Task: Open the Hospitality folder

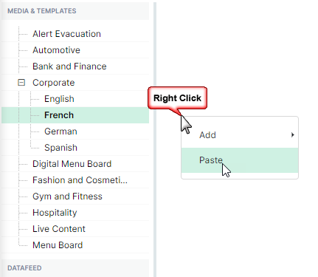Action: click(55, 213)
